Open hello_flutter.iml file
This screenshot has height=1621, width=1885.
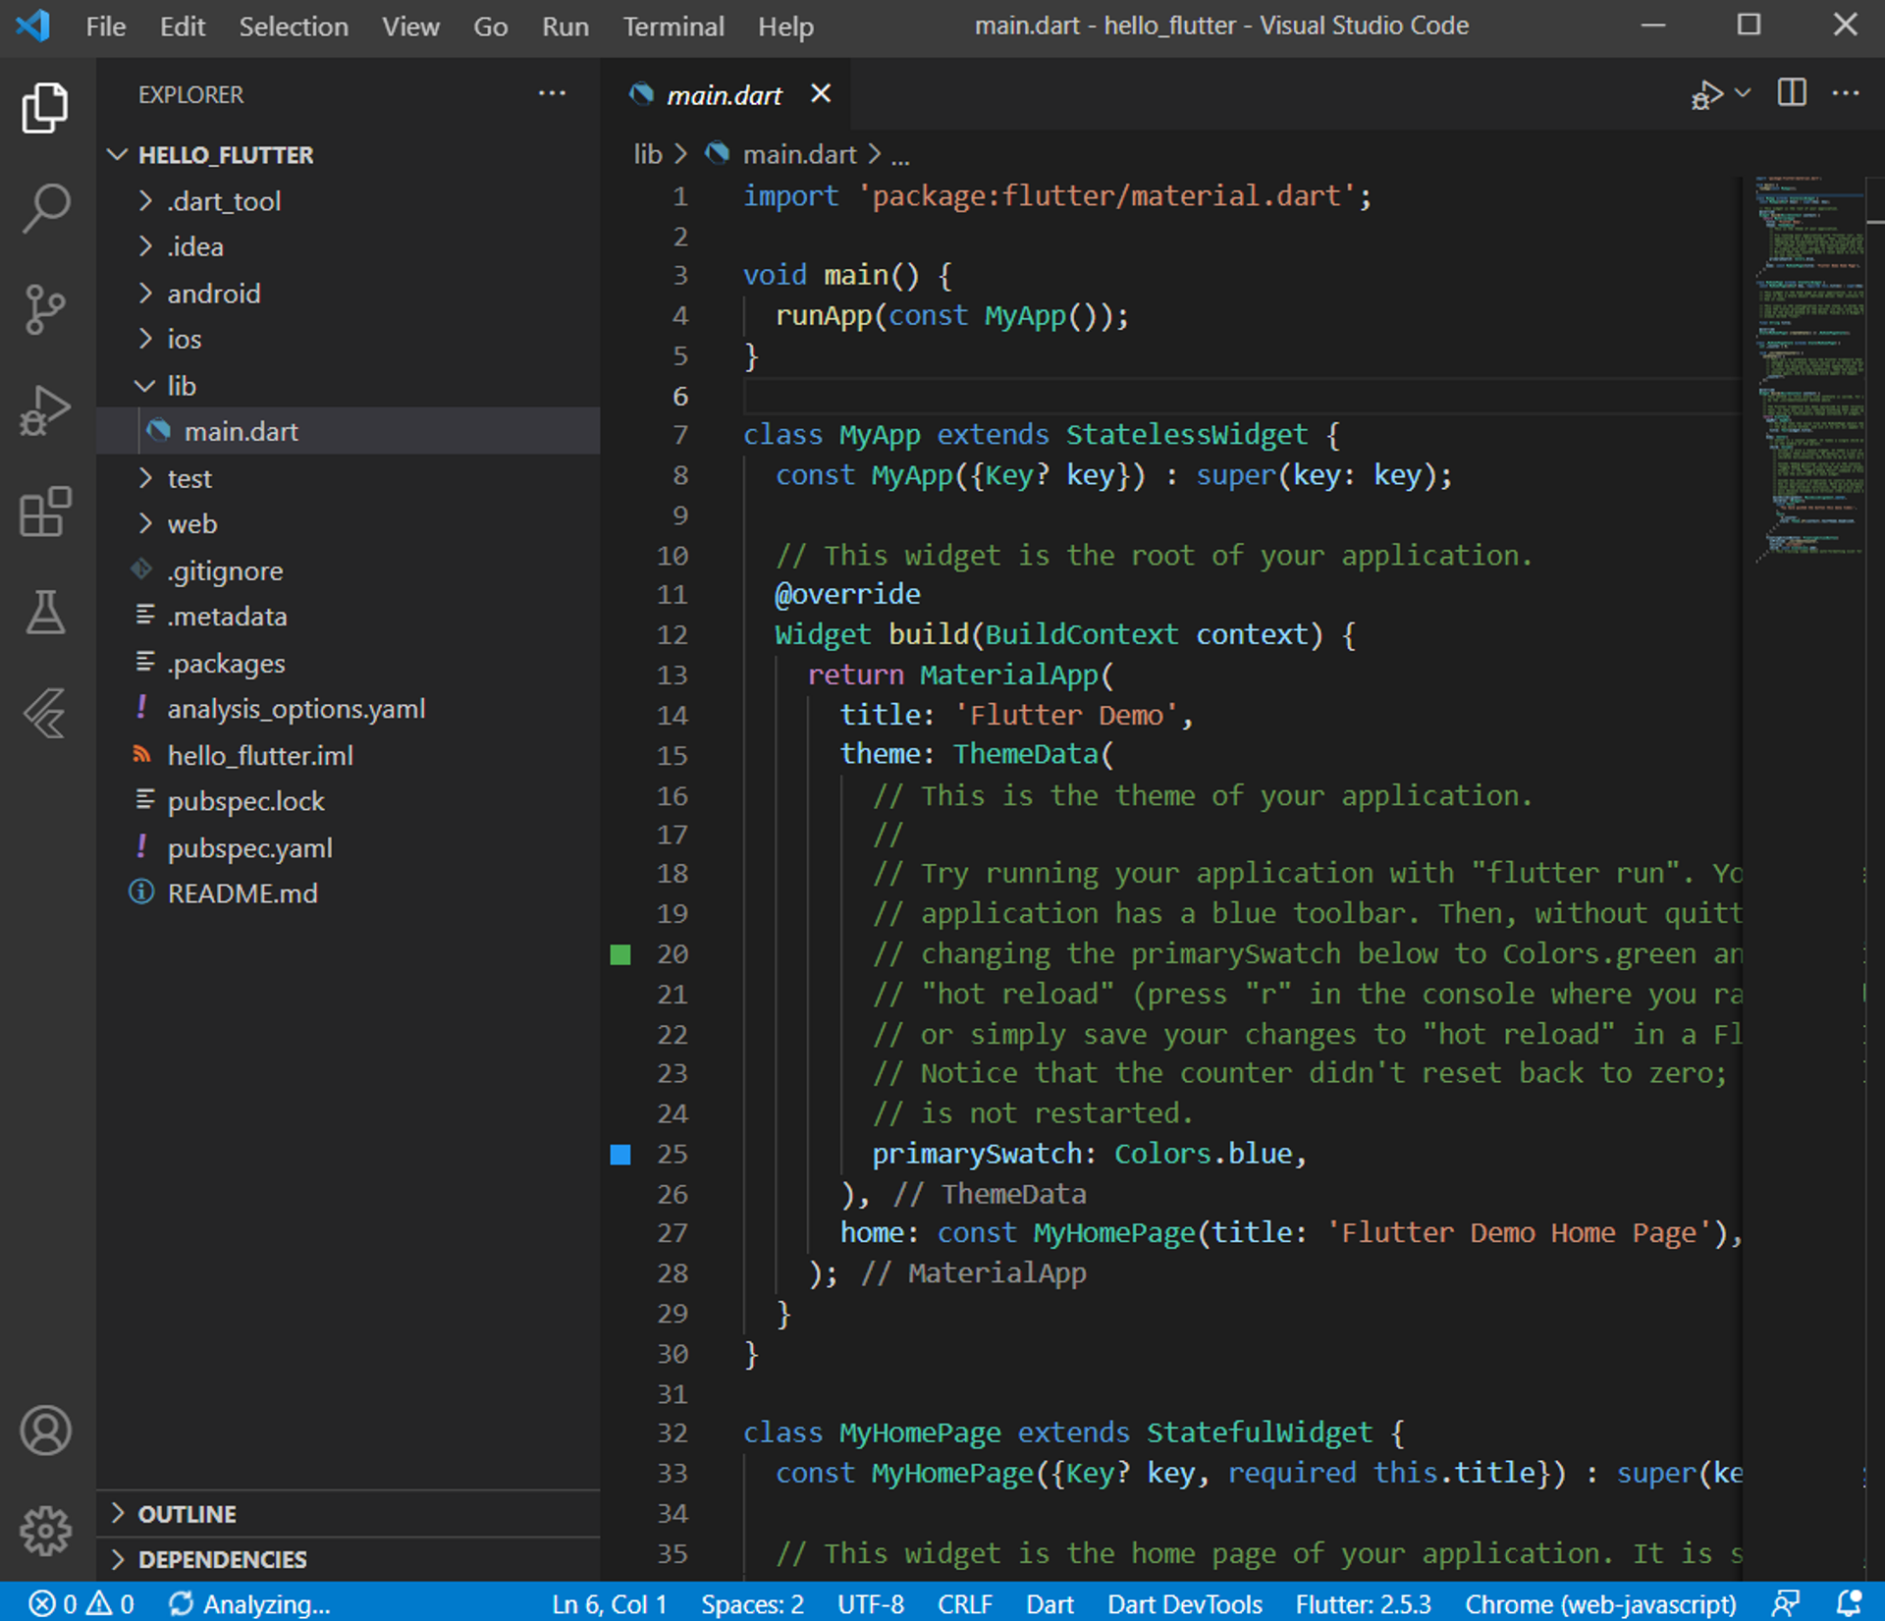[349, 755]
